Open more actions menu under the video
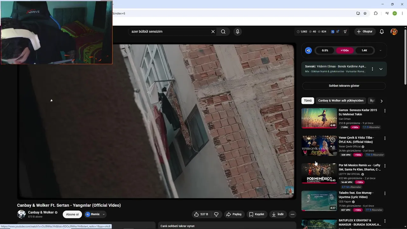Image resolution: width=407 pixels, height=229 pixels. tap(293, 214)
